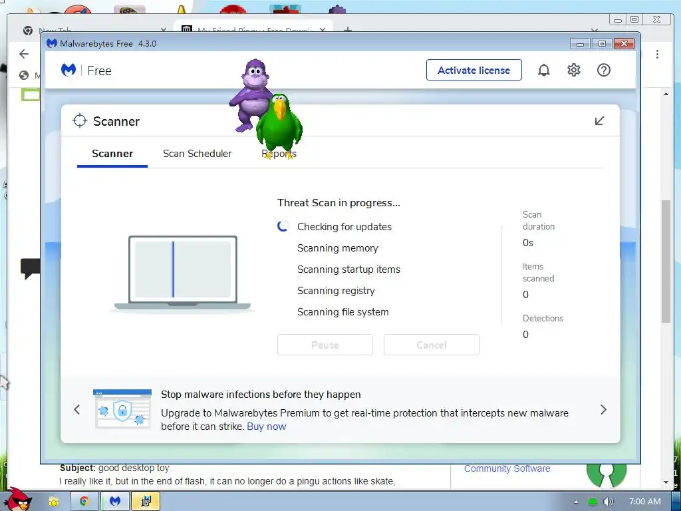Click the checking-for-updates spinner icon
The height and width of the screenshot is (511, 681).
pyautogui.click(x=283, y=226)
